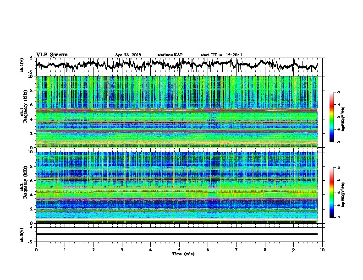Click the ch.1 voltage waveform trace
363x280 pixels.
[x=176, y=65]
